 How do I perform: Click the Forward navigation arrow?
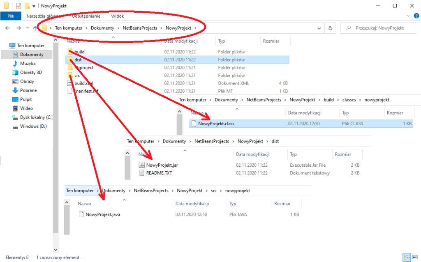[x=18, y=28]
